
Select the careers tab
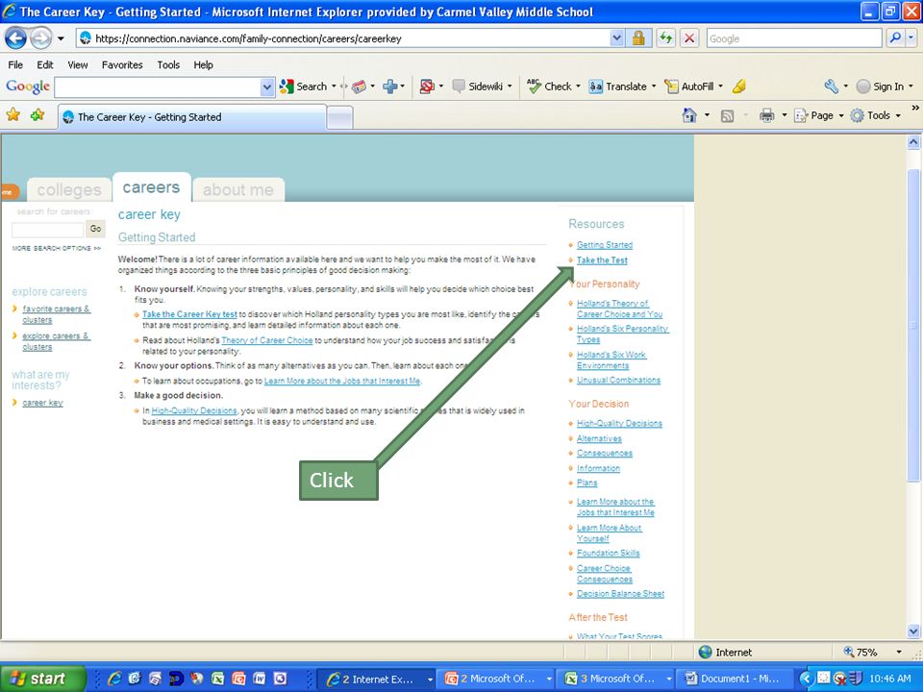pyautogui.click(x=151, y=187)
